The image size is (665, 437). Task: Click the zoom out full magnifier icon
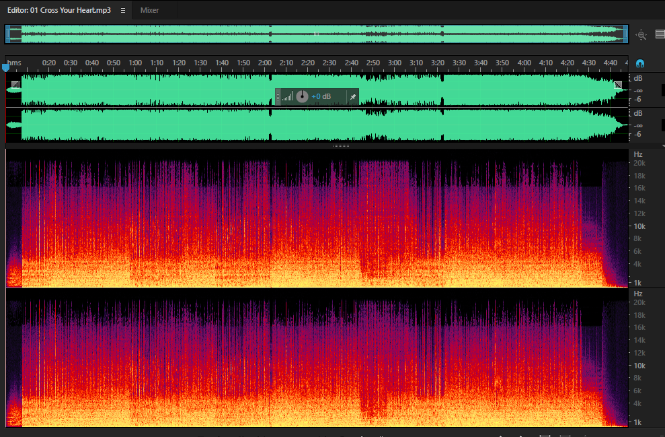(x=641, y=35)
